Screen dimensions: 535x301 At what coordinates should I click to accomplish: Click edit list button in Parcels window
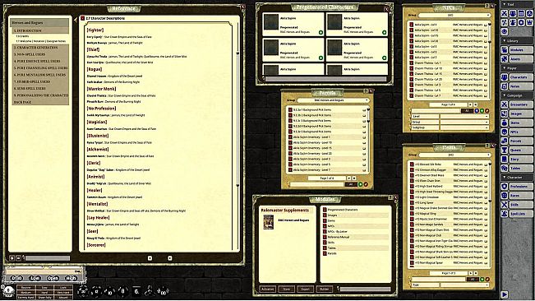click(x=366, y=184)
